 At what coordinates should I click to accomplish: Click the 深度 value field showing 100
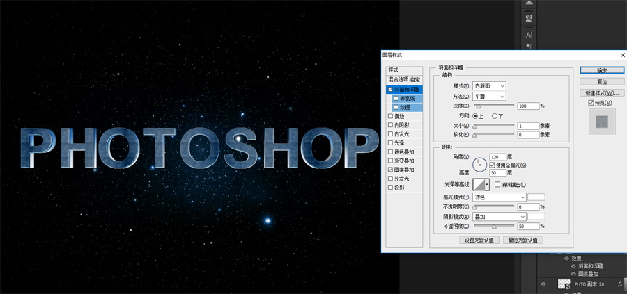(x=528, y=106)
